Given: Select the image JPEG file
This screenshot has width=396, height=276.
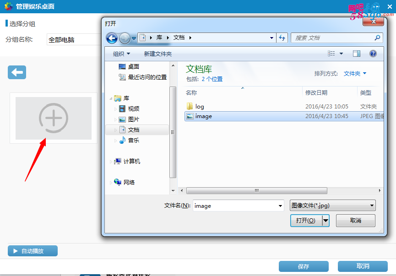Looking at the screenshot, I should click(204, 116).
